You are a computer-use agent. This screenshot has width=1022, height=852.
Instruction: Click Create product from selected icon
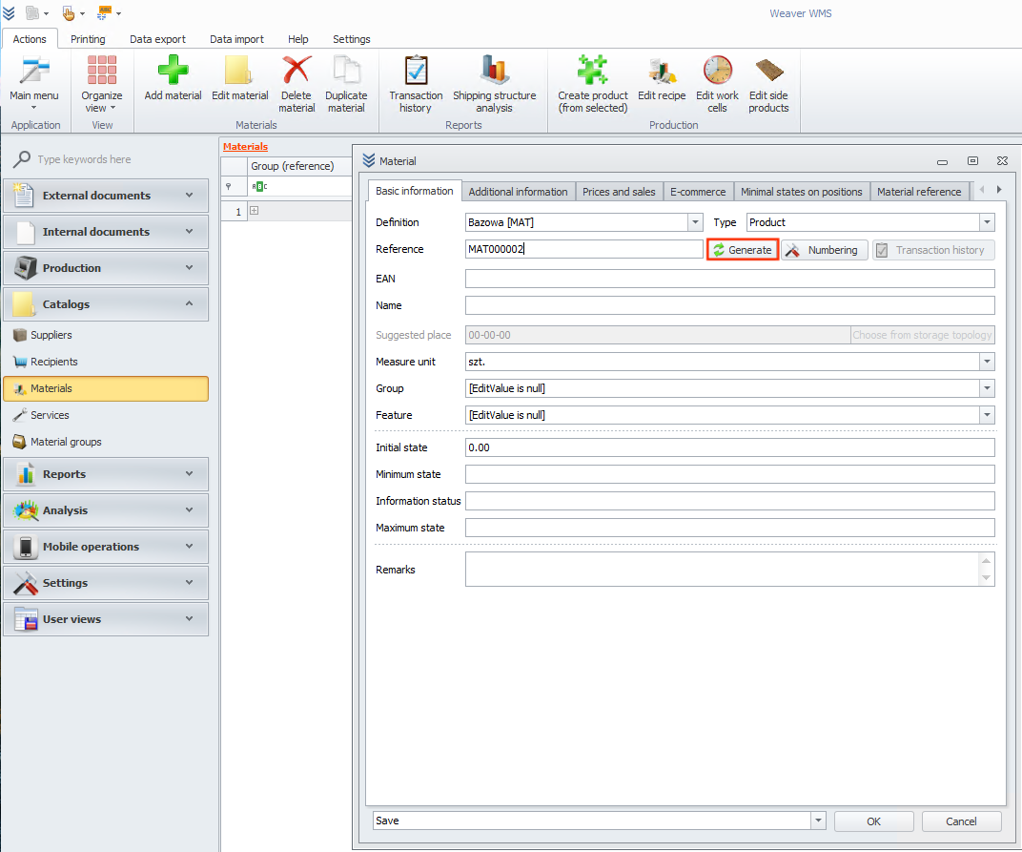(x=592, y=70)
